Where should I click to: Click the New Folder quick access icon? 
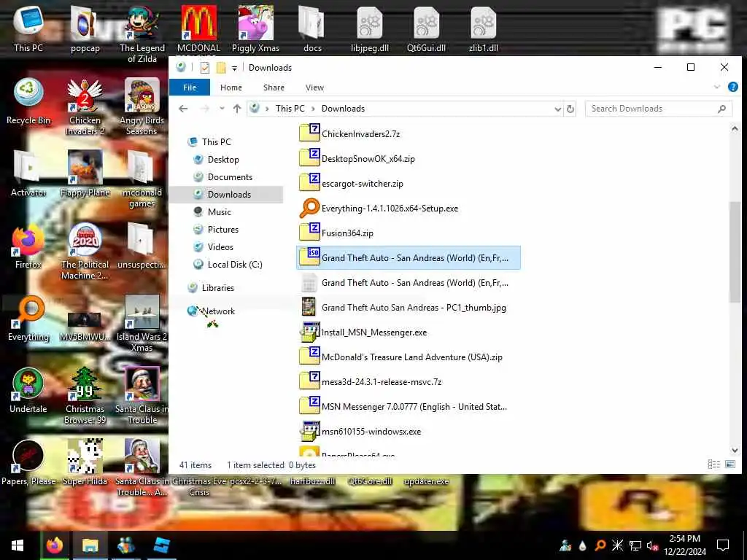tap(220, 68)
